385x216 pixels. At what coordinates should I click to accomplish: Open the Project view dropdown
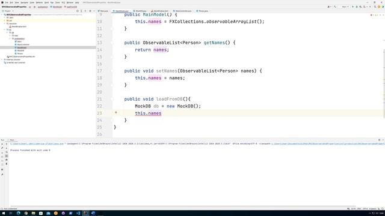pyautogui.click(x=8, y=11)
